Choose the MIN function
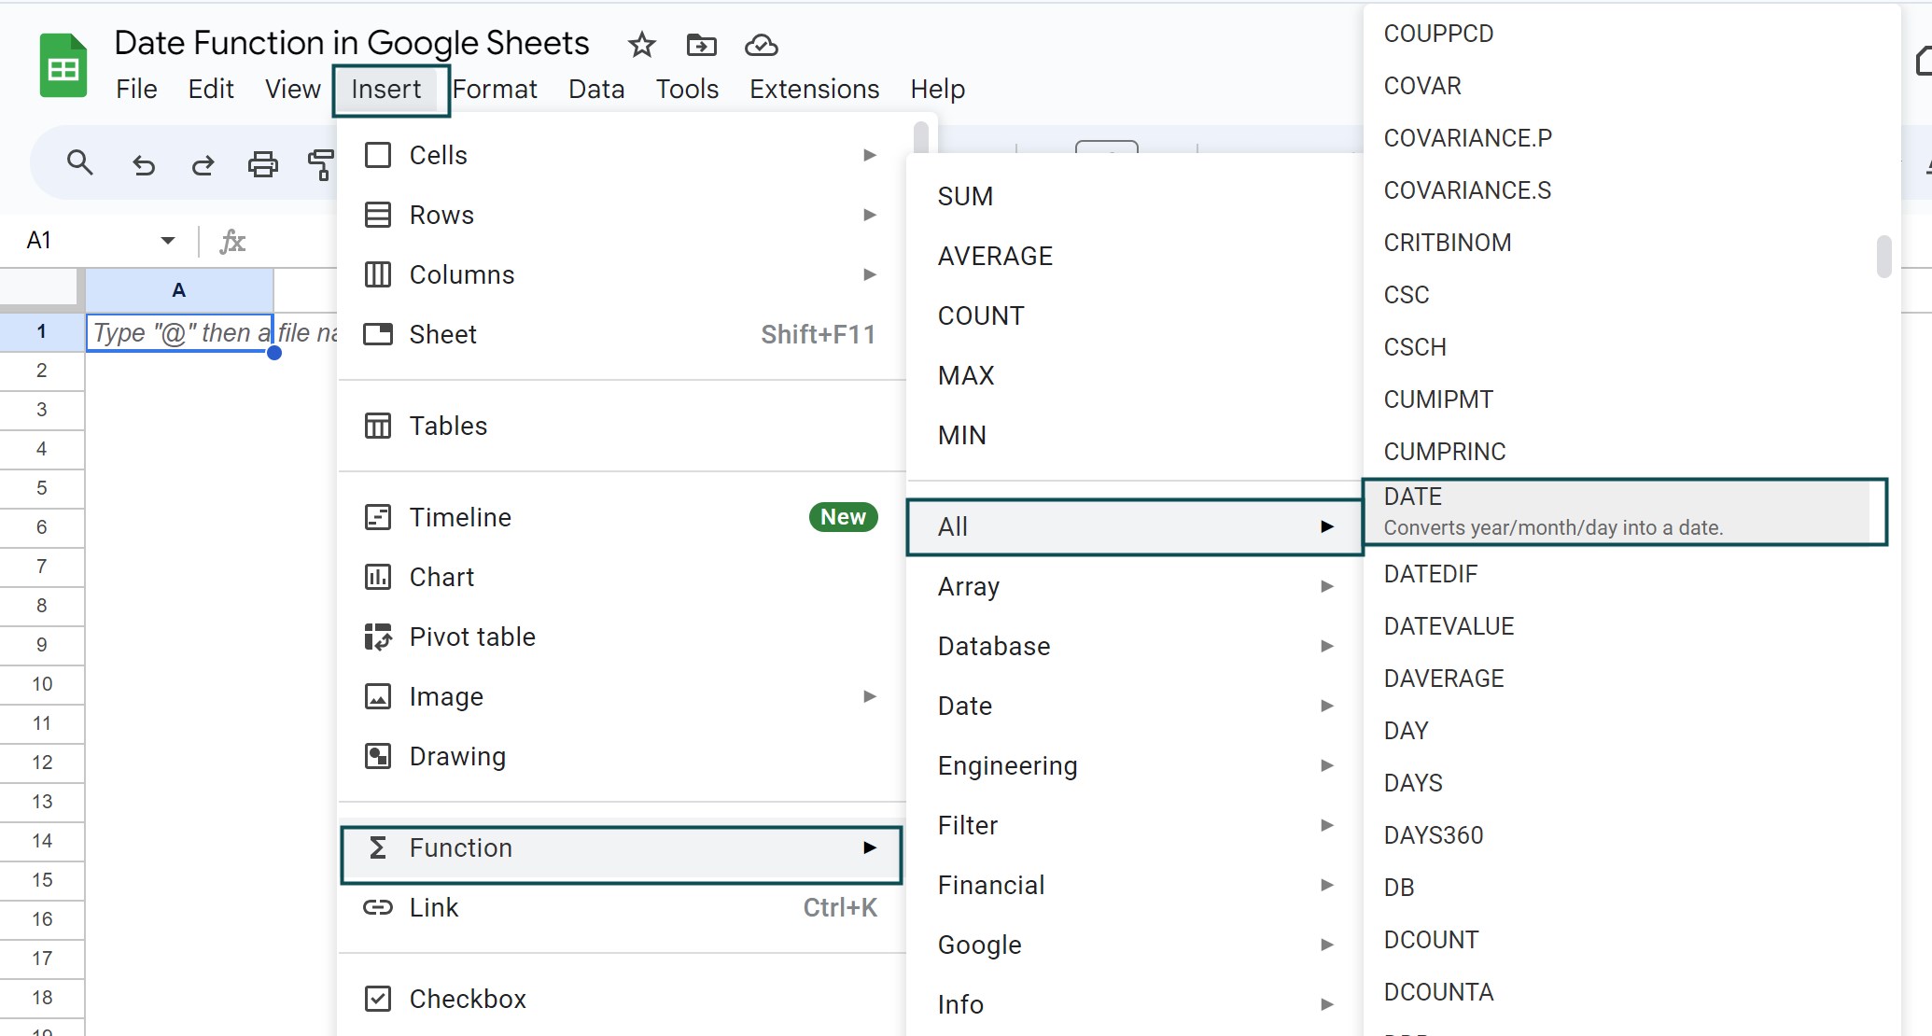 coord(1135,435)
